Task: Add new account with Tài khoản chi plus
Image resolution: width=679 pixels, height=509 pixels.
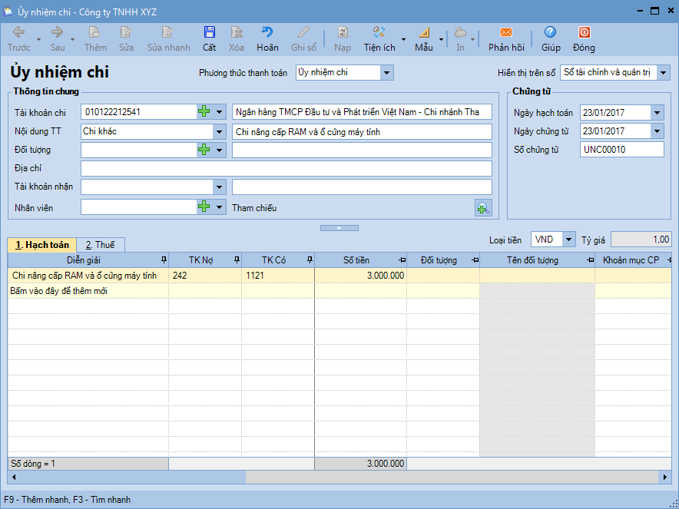Action: coord(204,112)
